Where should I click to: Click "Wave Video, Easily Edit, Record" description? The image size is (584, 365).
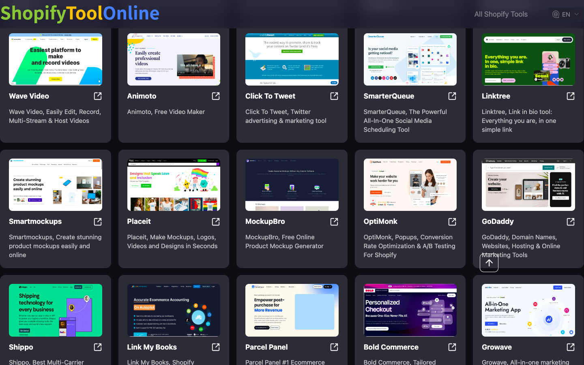pos(55,116)
